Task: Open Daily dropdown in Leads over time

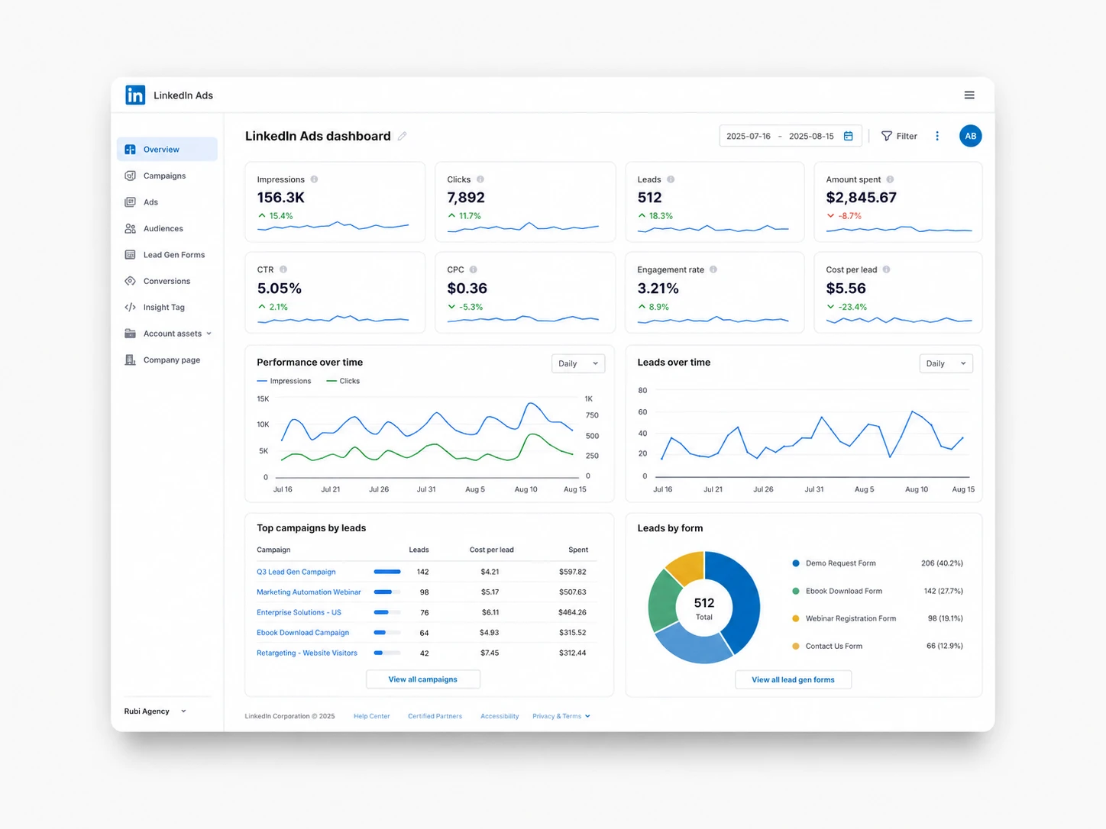Action: pos(946,363)
